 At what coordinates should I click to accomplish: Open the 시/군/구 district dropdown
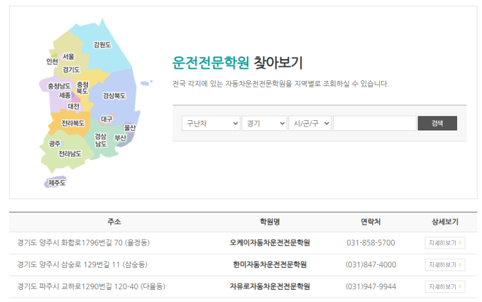310,123
